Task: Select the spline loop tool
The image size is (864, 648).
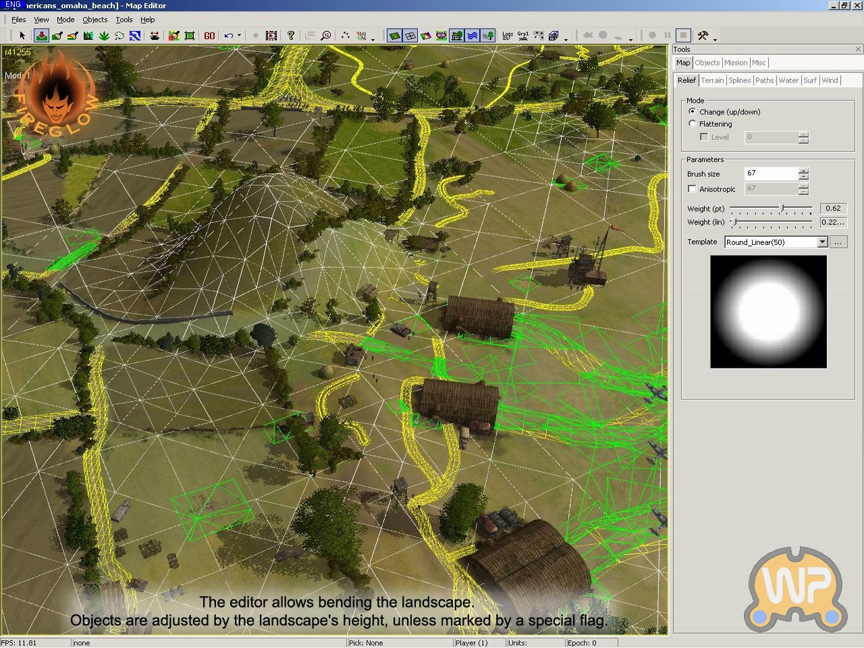Action: (x=119, y=35)
